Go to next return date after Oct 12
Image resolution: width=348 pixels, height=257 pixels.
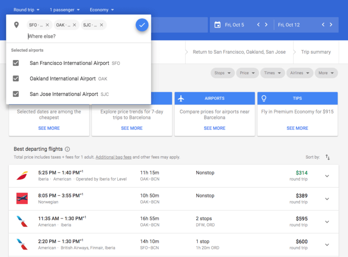click(331, 25)
